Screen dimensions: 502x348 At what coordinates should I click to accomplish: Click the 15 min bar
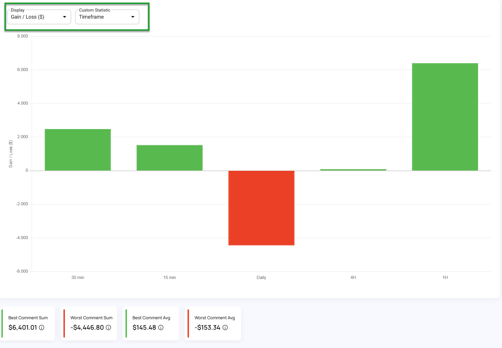click(x=169, y=157)
